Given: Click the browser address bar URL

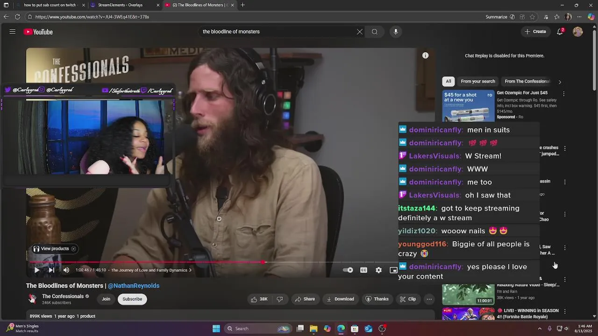Looking at the screenshot, I should (x=92, y=17).
